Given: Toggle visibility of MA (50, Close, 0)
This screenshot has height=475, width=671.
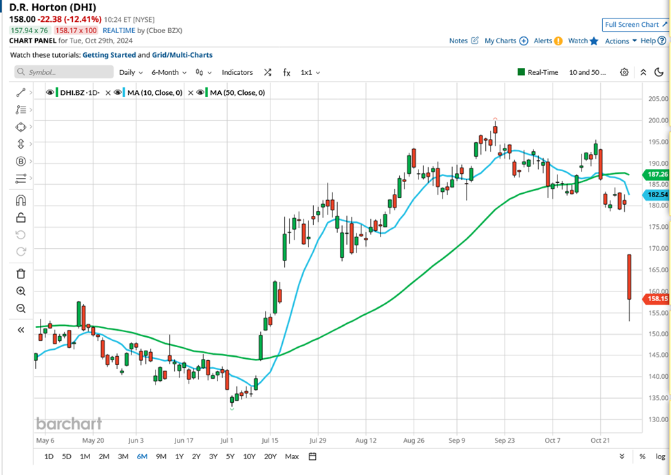Looking at the screenshot, I should pos(200,92).
